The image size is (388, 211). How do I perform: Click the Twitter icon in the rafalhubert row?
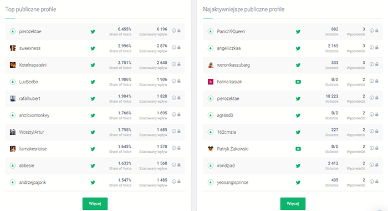(93, 99)
